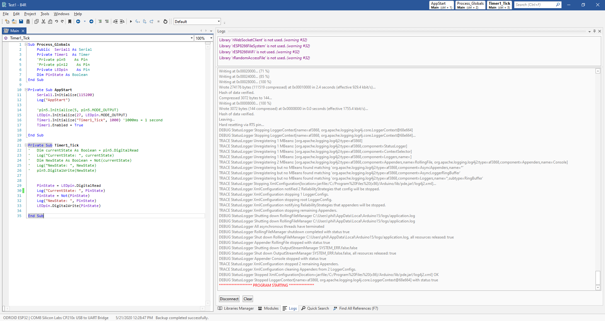Click the restart circular arrow icon
This screenshot has height=321, width=605.
tap(165, 21)
